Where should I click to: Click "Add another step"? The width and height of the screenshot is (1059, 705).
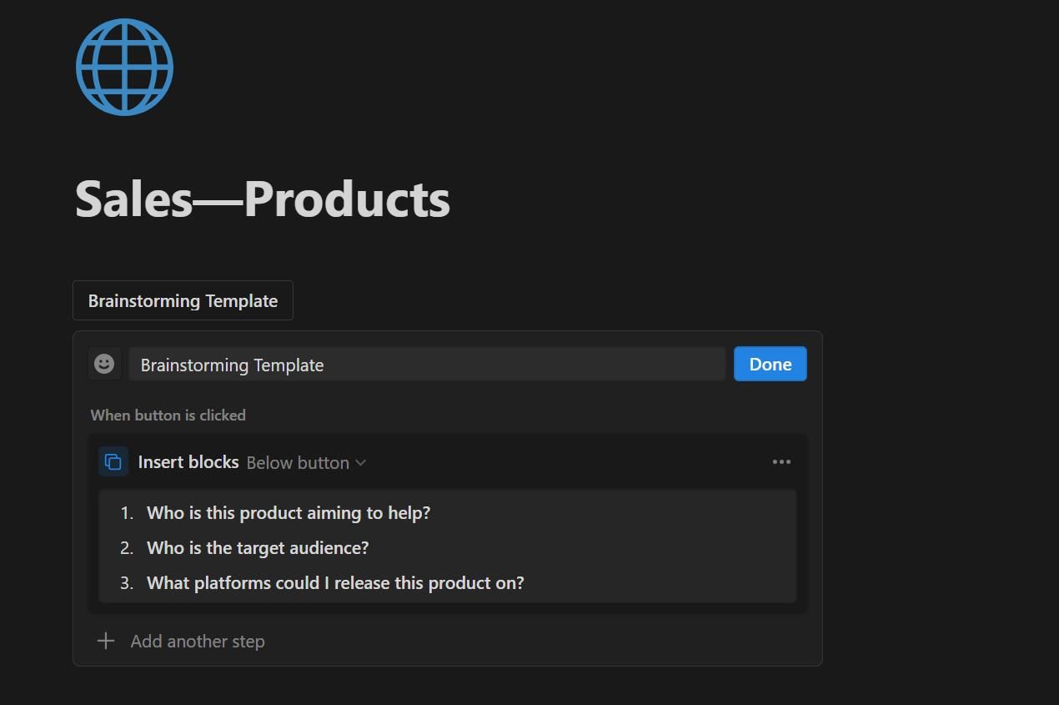click(198, 641)
